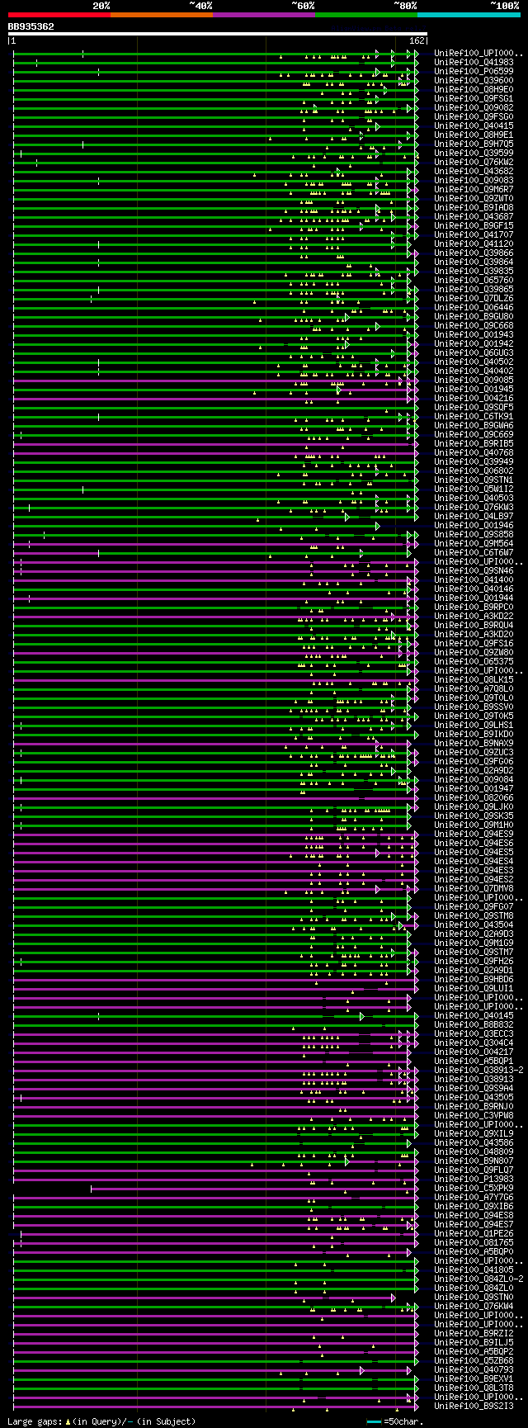Open hit UniRef100_Q39600

click(x=474, y=80)
